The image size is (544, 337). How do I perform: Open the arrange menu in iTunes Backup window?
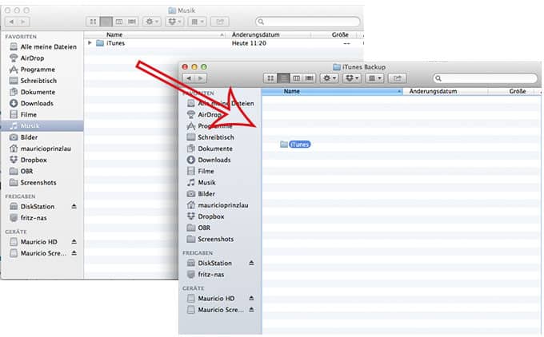pyautogui.click(x=374, y=78)
